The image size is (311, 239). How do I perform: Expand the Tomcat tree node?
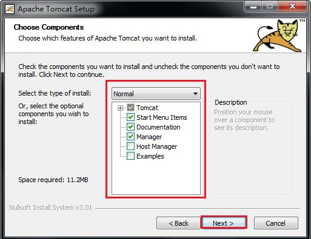[120, 108]
